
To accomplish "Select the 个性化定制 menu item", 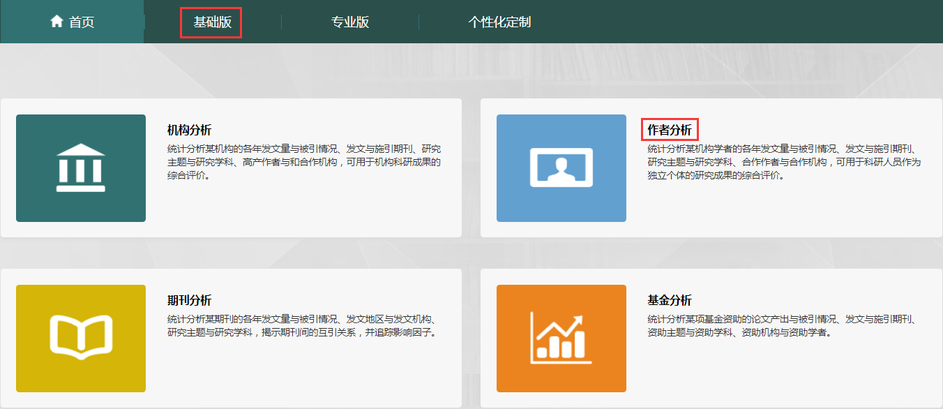I will tap(499, 22).
